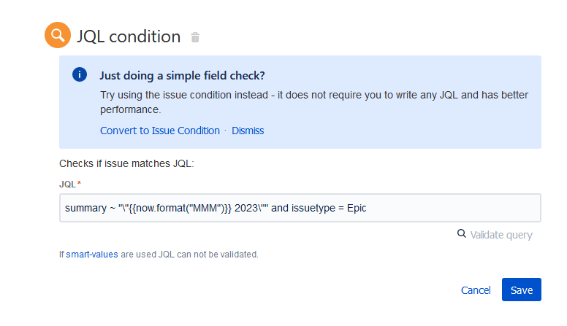
Task: Dismiss the simple field check tip
Action: (248, 131)
